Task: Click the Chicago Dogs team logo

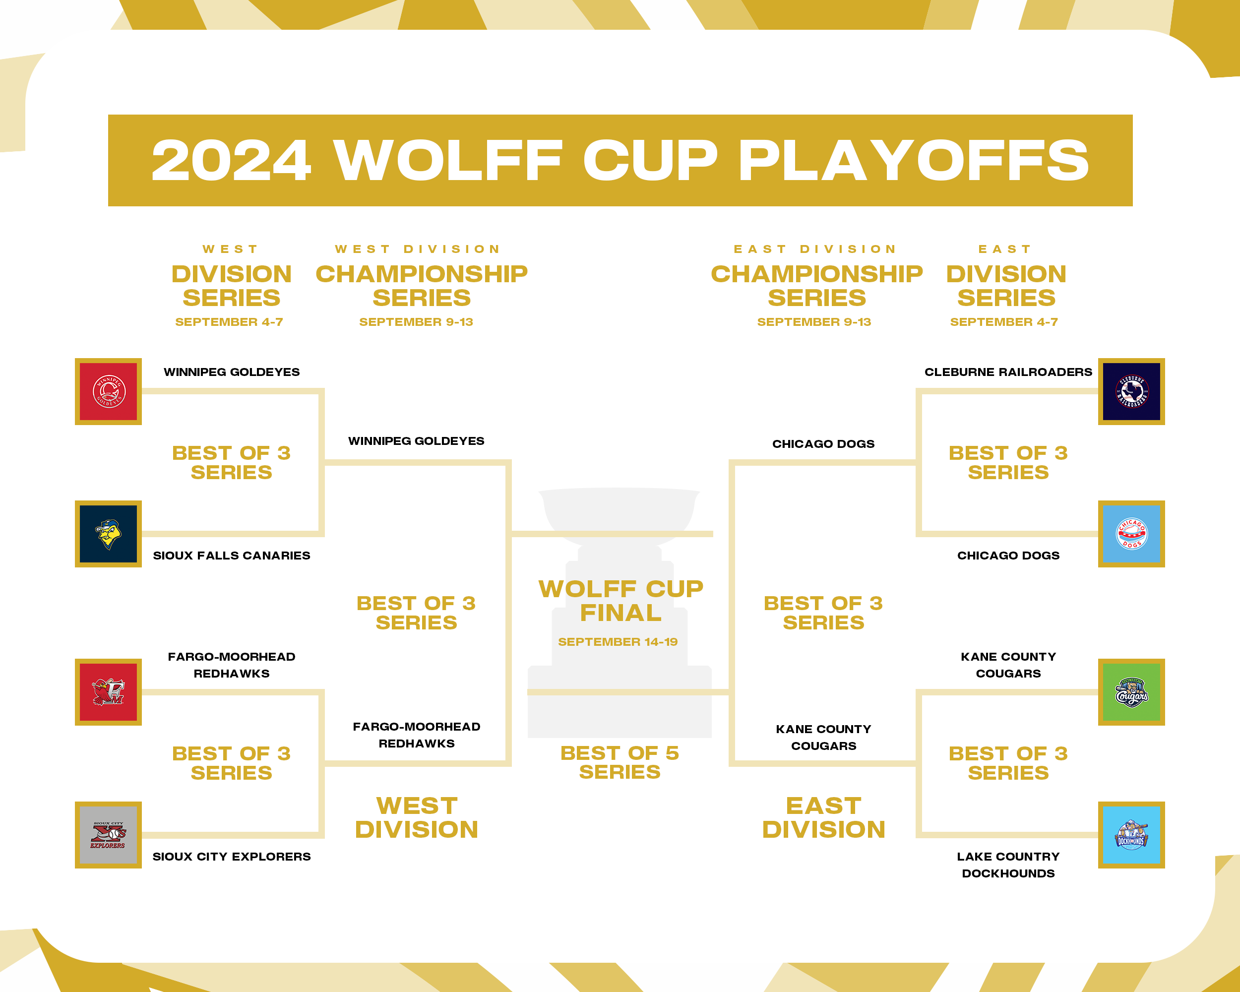Action: point(1131,534)
